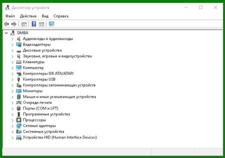
Task: Click the icon beside Контроллеры запоминающих устройств
Action: tap(19, 85)
